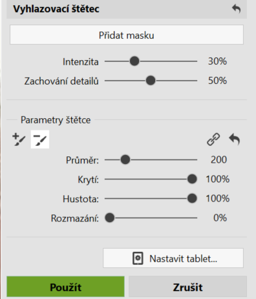The width and height of the screenshot is (256, 299).
Task: Reset brush parameters with the undo arrow
Action: click(x=234, y=139)
